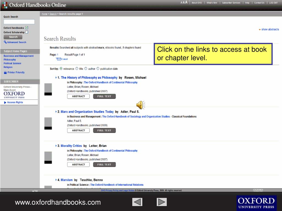Open Contact Us menu item
The height and width of the screenshot is (211, 282).
(x=259, y=3)
